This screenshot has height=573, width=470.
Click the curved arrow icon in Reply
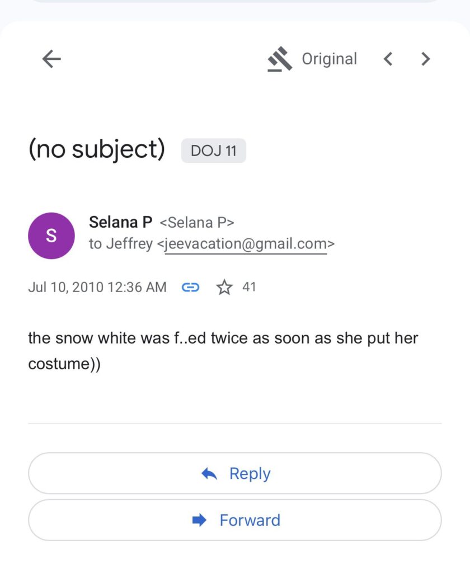209,474
